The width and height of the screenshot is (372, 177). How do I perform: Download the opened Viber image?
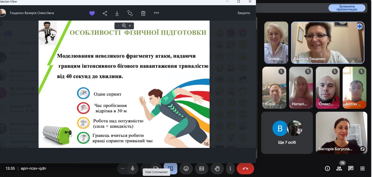click(117, 13)
